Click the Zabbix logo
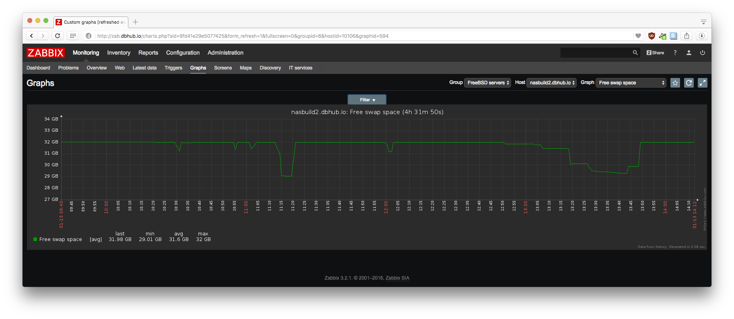The height and width of the screenshot is (319, 734). (x=45, y=53)
